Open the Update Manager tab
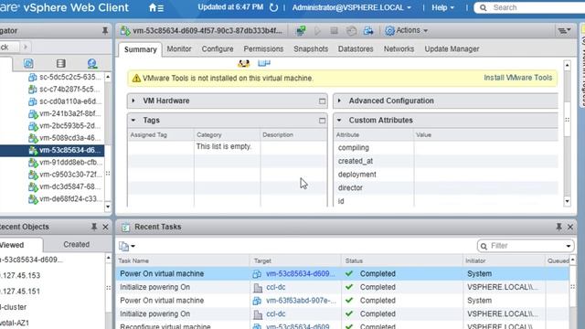This screenshot has height=329, width=585. pyautogui.click(x=452, y=48)
